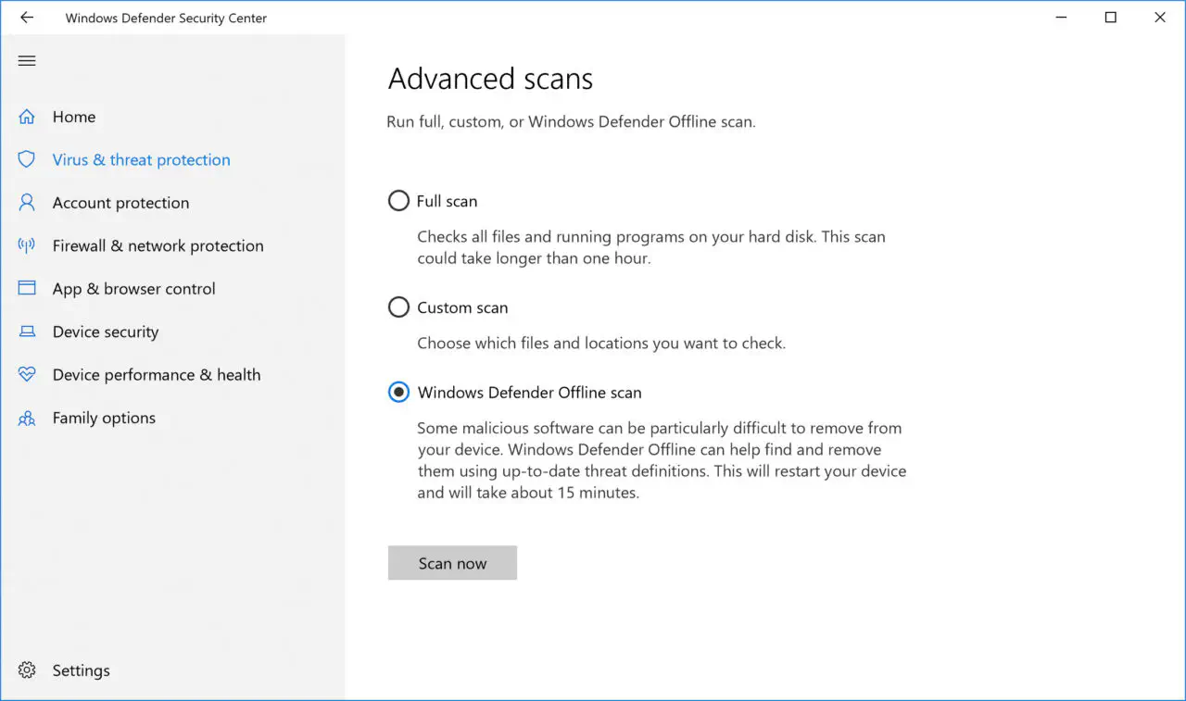The height and width of the screenshot is (701, 1186).
Task: Click 'Some malicious software' description paragraph
Action: point(662,460)
